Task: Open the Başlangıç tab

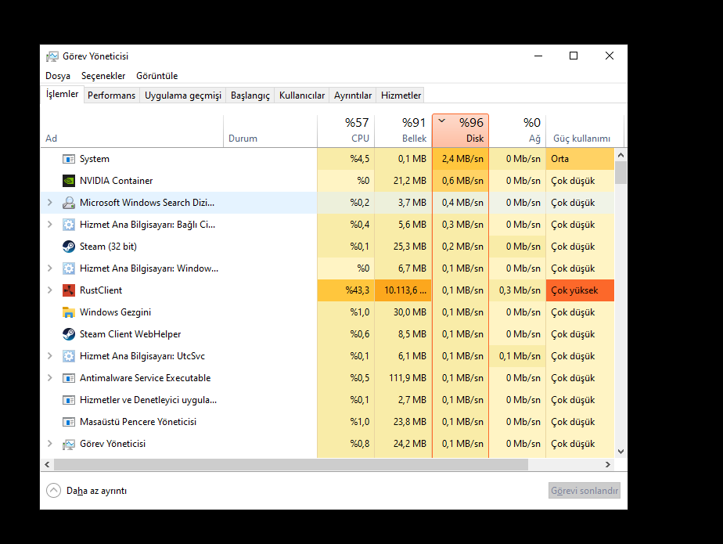Action: pyautogui.click(x=250, y=95)
